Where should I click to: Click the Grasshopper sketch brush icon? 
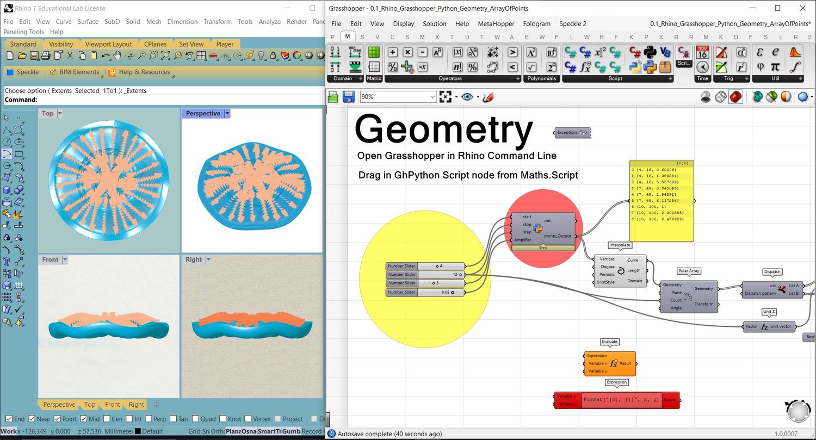pyautogui.click(x=489, y=97)
